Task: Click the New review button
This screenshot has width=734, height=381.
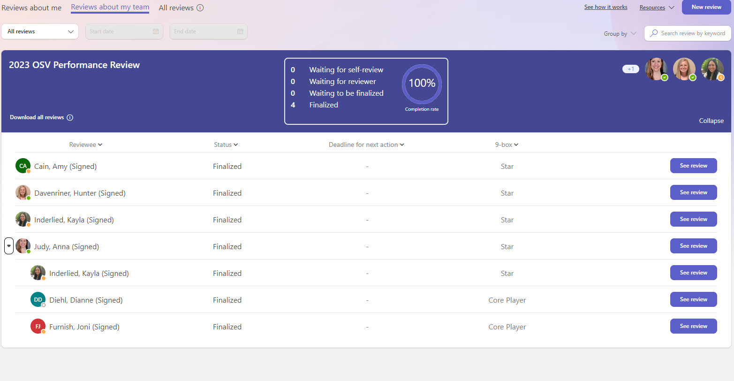Action: tap(706, 7)
